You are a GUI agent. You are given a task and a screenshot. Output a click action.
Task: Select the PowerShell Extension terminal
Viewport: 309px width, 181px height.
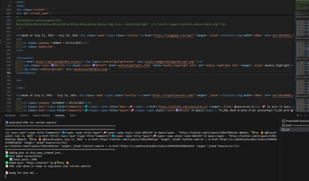click(295, 121)
